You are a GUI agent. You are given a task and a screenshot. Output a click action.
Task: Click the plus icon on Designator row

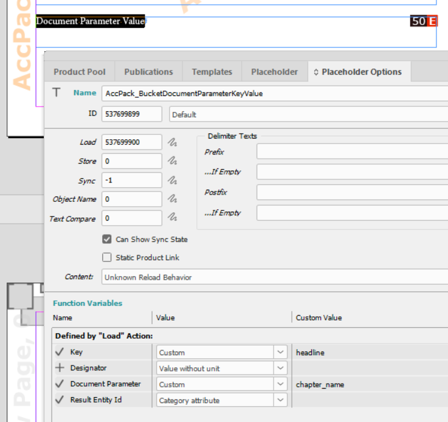[60, 367]
